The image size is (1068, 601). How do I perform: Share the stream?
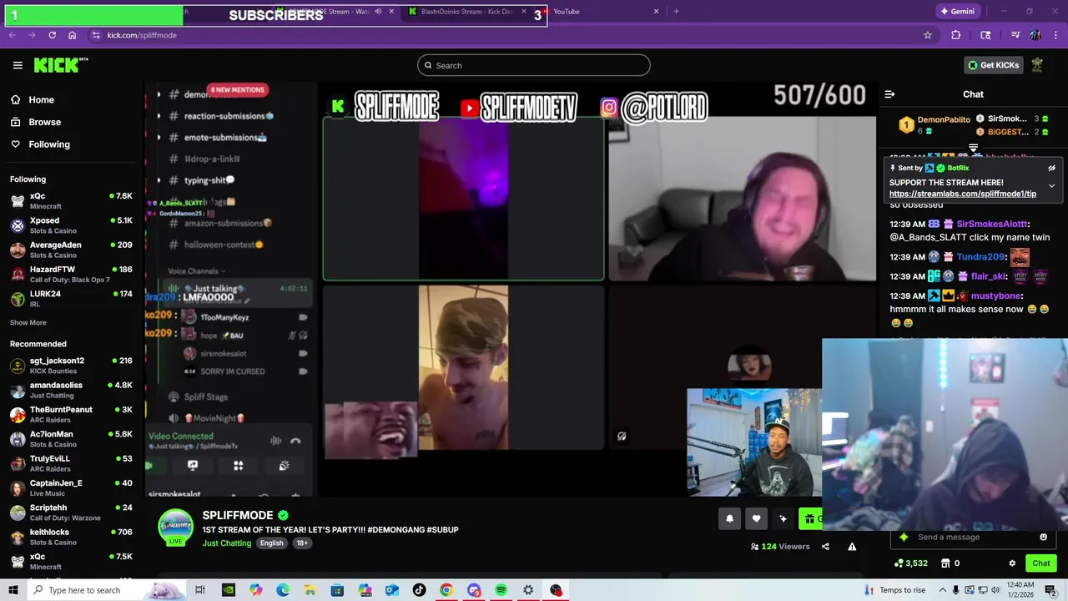click(825, 547)
